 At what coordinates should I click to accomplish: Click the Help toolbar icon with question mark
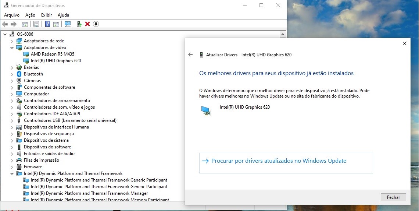tap(47, 24)
